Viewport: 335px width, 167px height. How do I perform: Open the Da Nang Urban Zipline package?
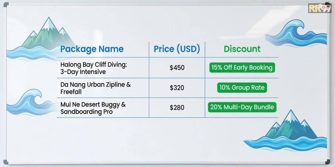pos(95,88)
